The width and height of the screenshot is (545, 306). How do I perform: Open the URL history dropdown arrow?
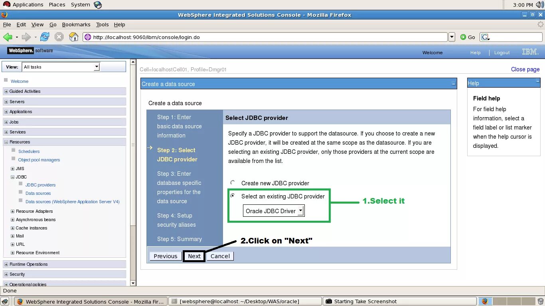452,37
